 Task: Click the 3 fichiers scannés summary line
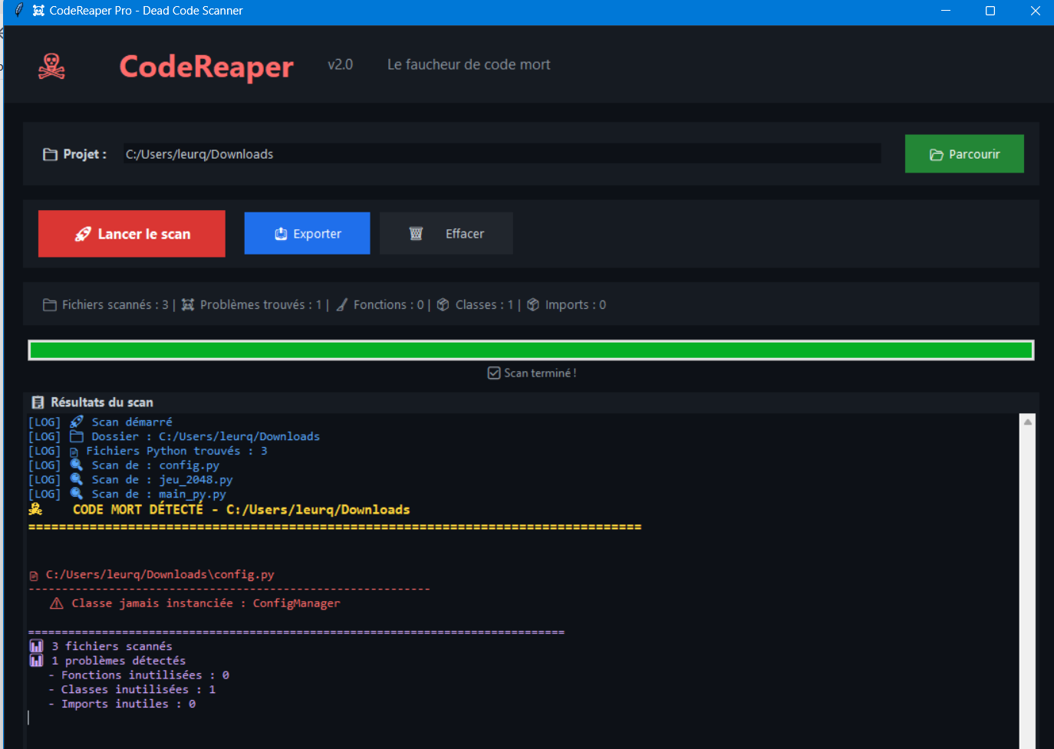112,646
